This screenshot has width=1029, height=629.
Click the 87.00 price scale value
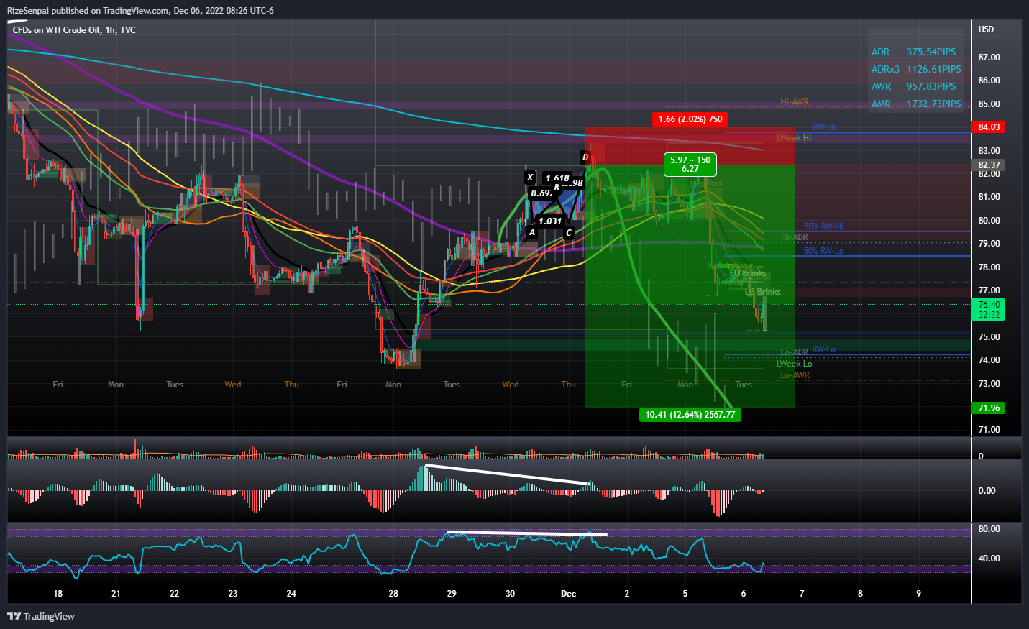(x=989, y=57)
